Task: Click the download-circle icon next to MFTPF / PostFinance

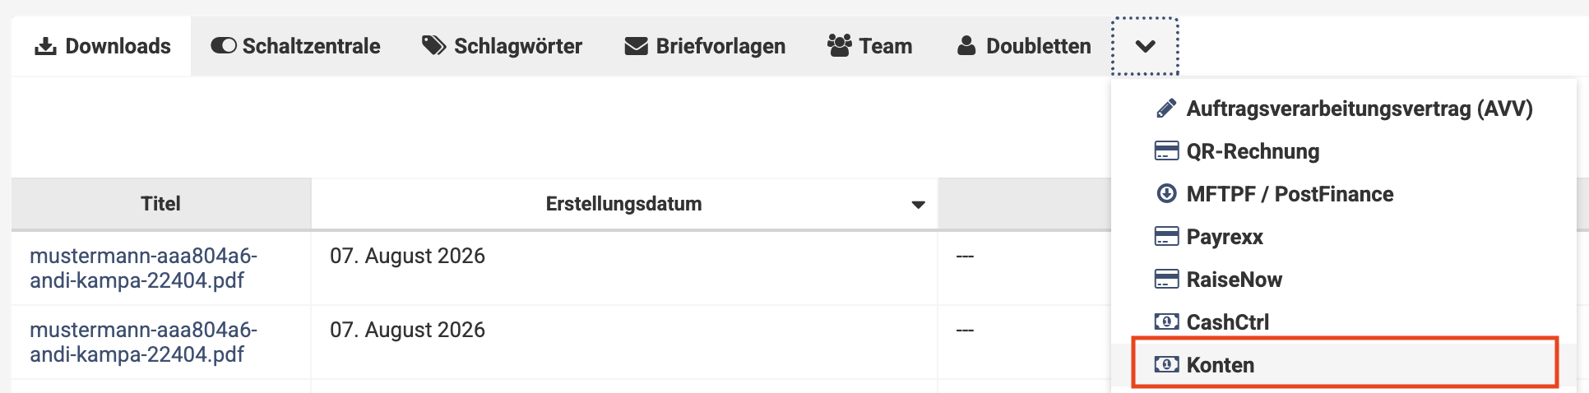Action: pos(1166,194)
